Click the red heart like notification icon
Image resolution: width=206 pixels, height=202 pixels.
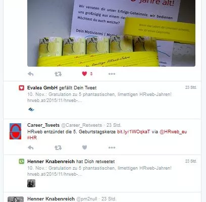[22, 88]
